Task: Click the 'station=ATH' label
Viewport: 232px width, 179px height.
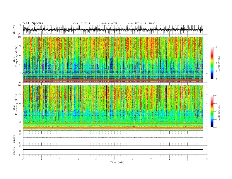Action: [x=109, y=23]
